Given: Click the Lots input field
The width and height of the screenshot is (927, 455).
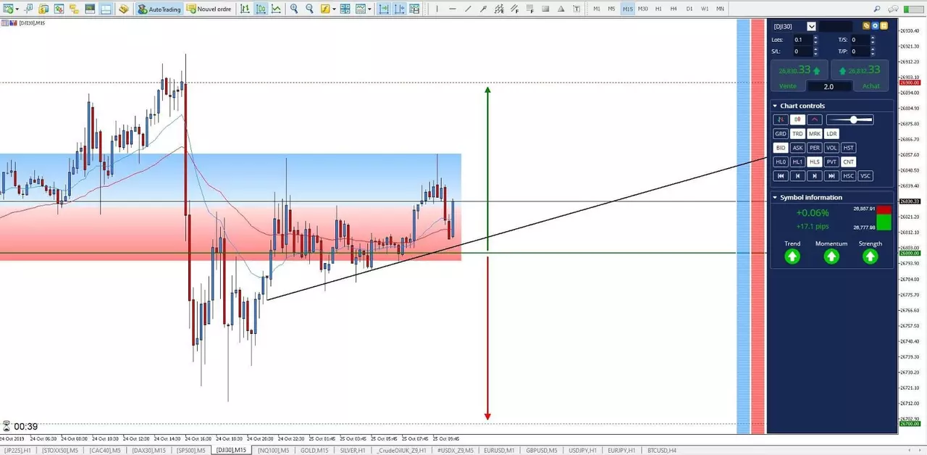Looking at the screenshot, I should (802, 40).
